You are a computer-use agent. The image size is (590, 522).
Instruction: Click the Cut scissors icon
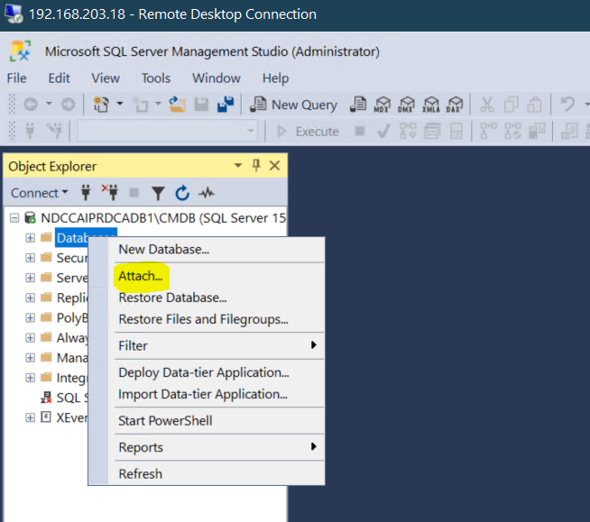[x=487, y=105]
